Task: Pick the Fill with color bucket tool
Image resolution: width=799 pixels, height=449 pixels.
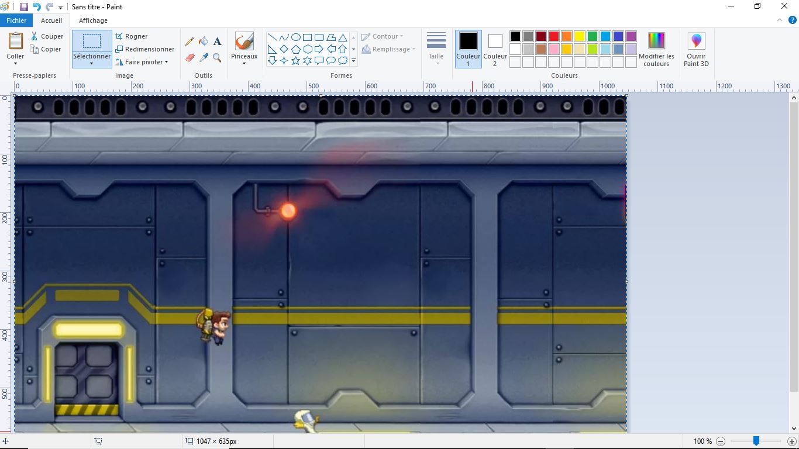Action: (204, 42)
